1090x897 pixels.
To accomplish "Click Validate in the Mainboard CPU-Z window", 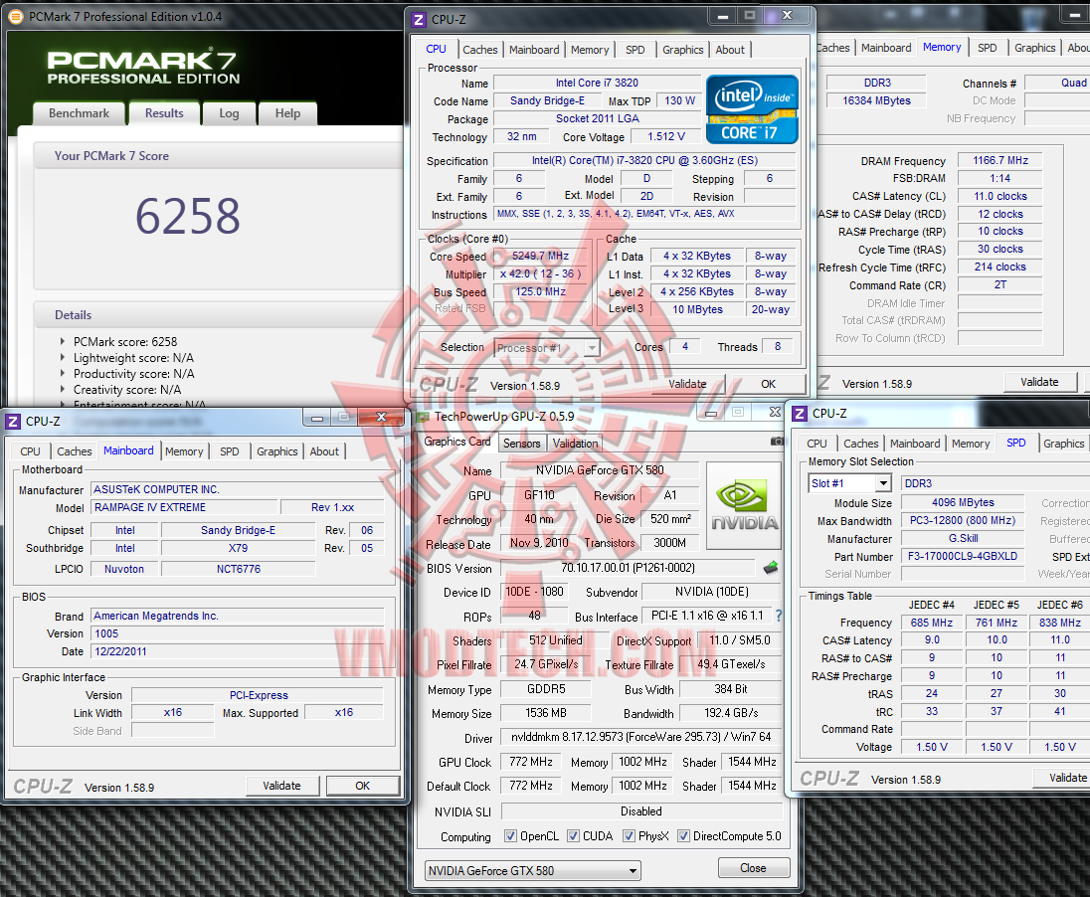I will pos(281,786).
